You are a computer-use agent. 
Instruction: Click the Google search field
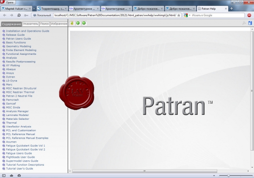pyautogui.click(x=218, y=15)
